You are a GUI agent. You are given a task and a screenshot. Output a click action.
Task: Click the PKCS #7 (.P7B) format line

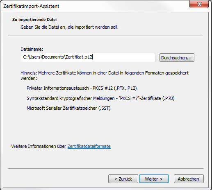pos(100,98)
